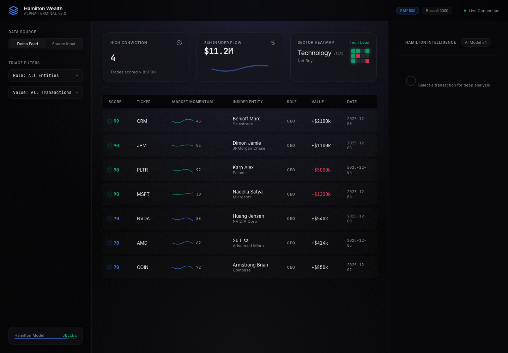This screenshot has height=353, width=508.
Task: Click the score indicator dot for AMD
Action: coord(110,243)
